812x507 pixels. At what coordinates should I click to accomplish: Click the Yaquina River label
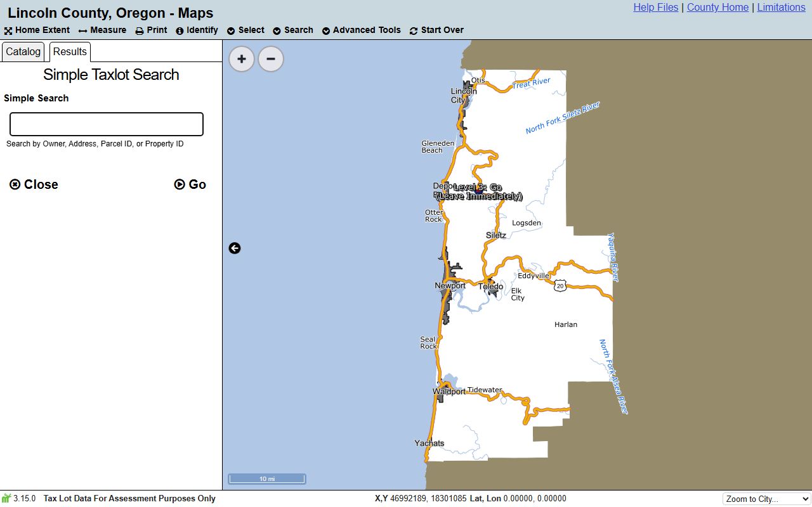coord(613,257)
